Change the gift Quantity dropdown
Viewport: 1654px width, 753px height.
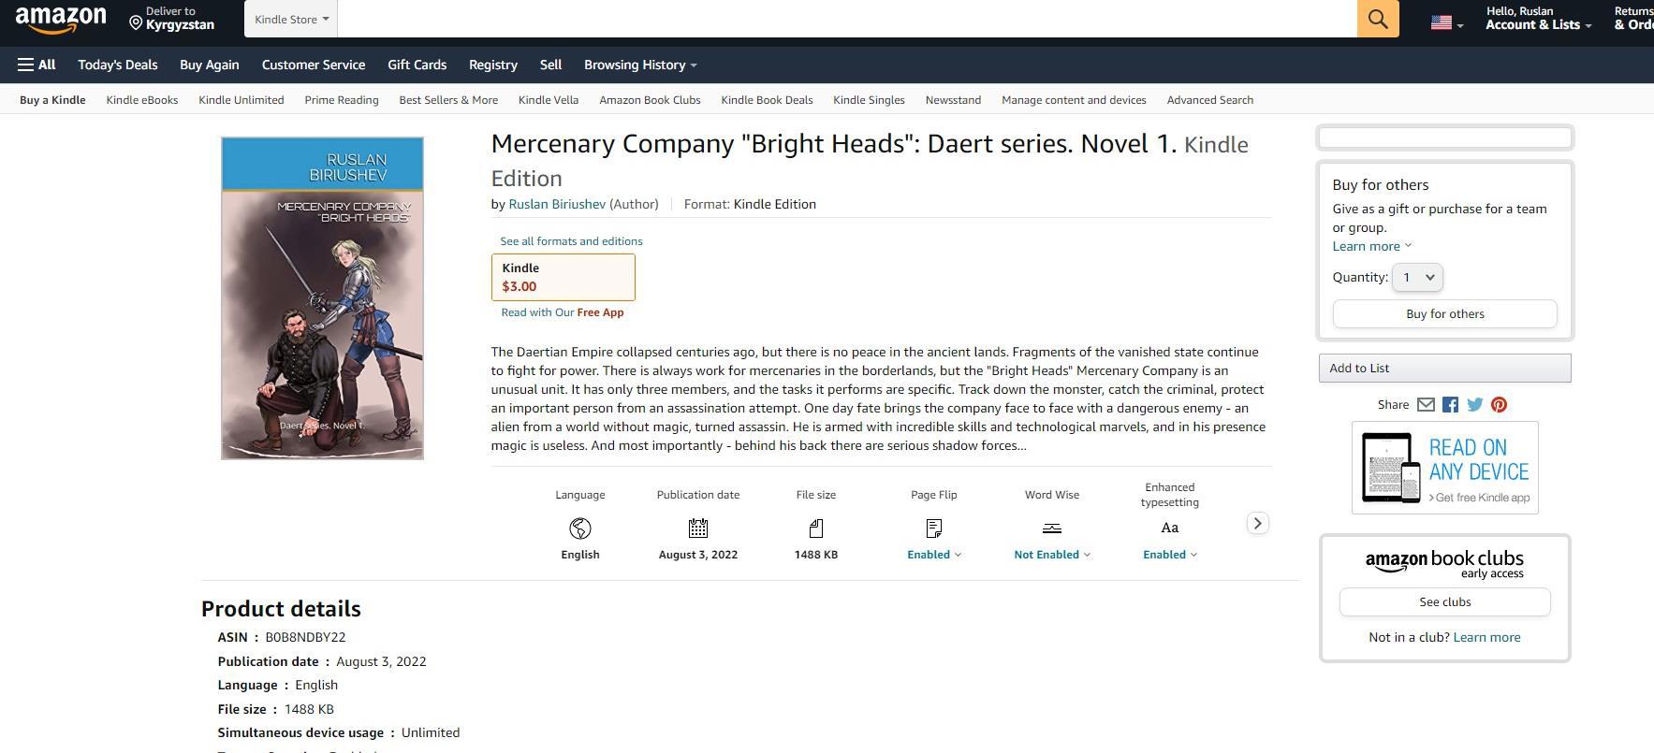pos(1417,277)
